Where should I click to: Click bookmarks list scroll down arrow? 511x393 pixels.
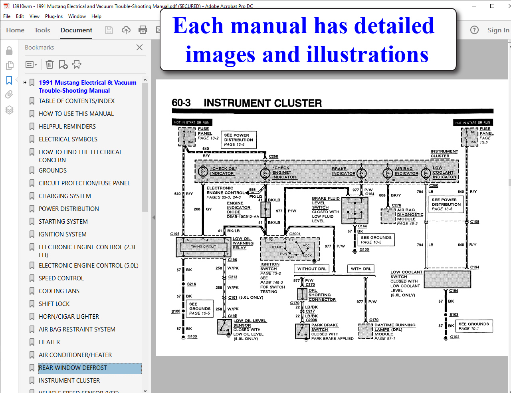pos(145,390)
